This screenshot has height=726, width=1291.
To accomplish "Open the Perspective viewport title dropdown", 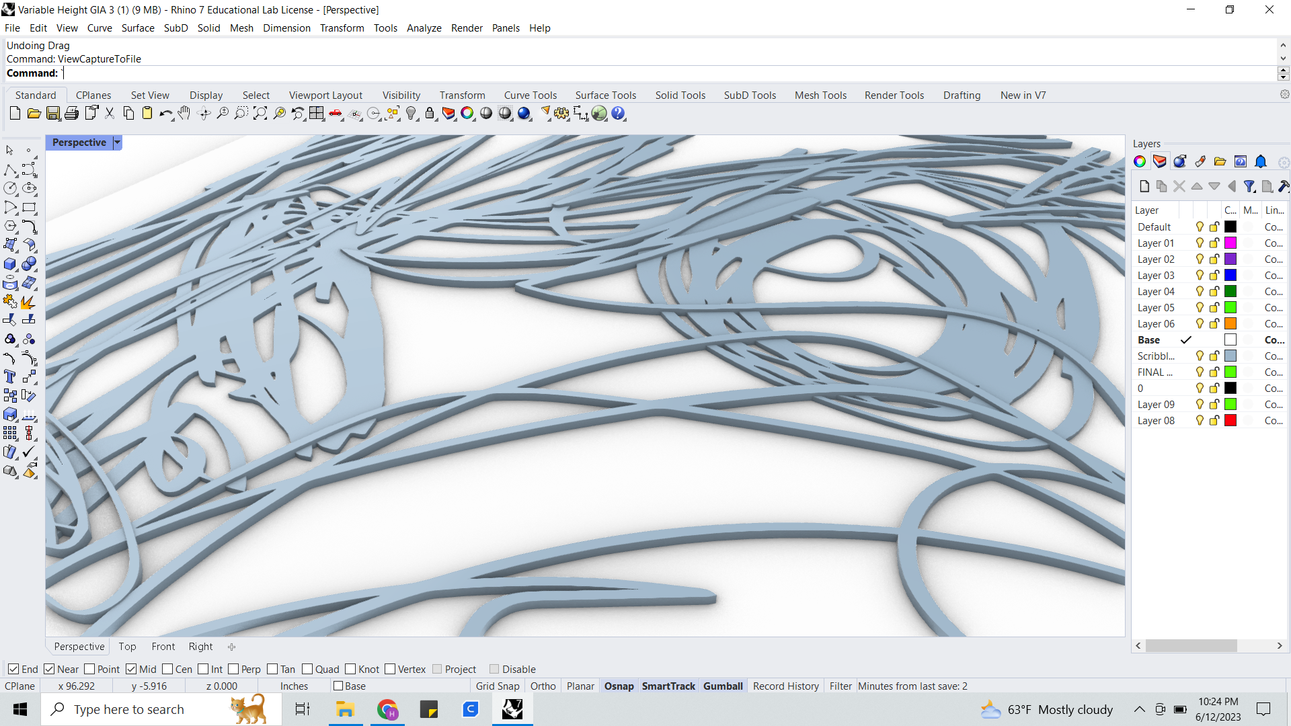I will (117, 143).
